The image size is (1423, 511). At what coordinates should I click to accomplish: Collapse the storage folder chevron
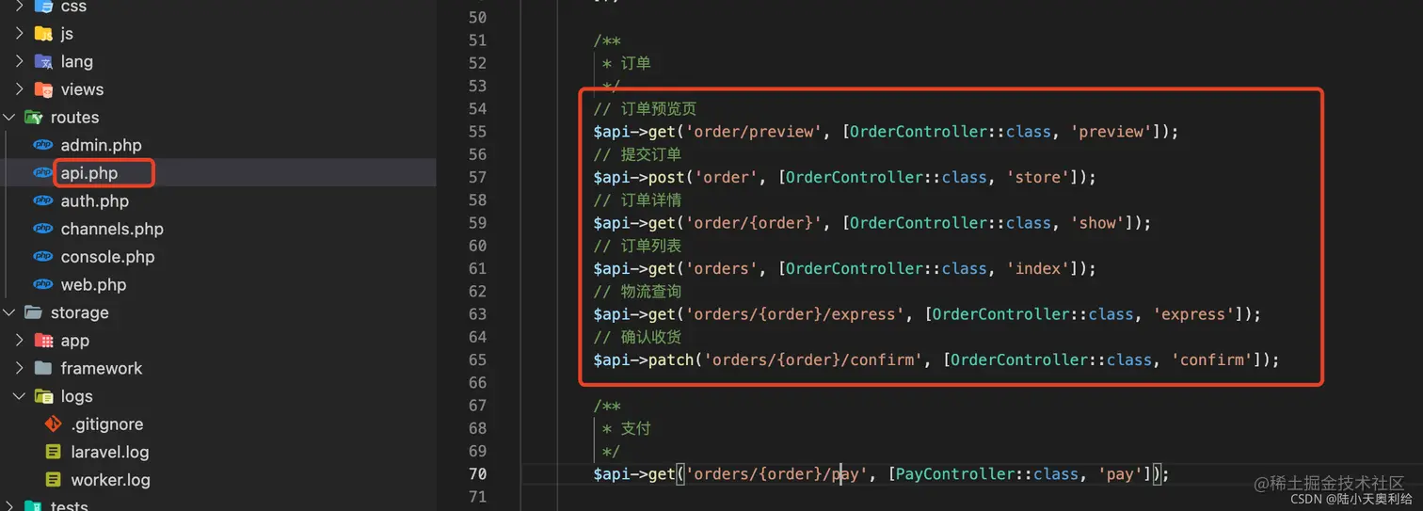pos(8,312)
